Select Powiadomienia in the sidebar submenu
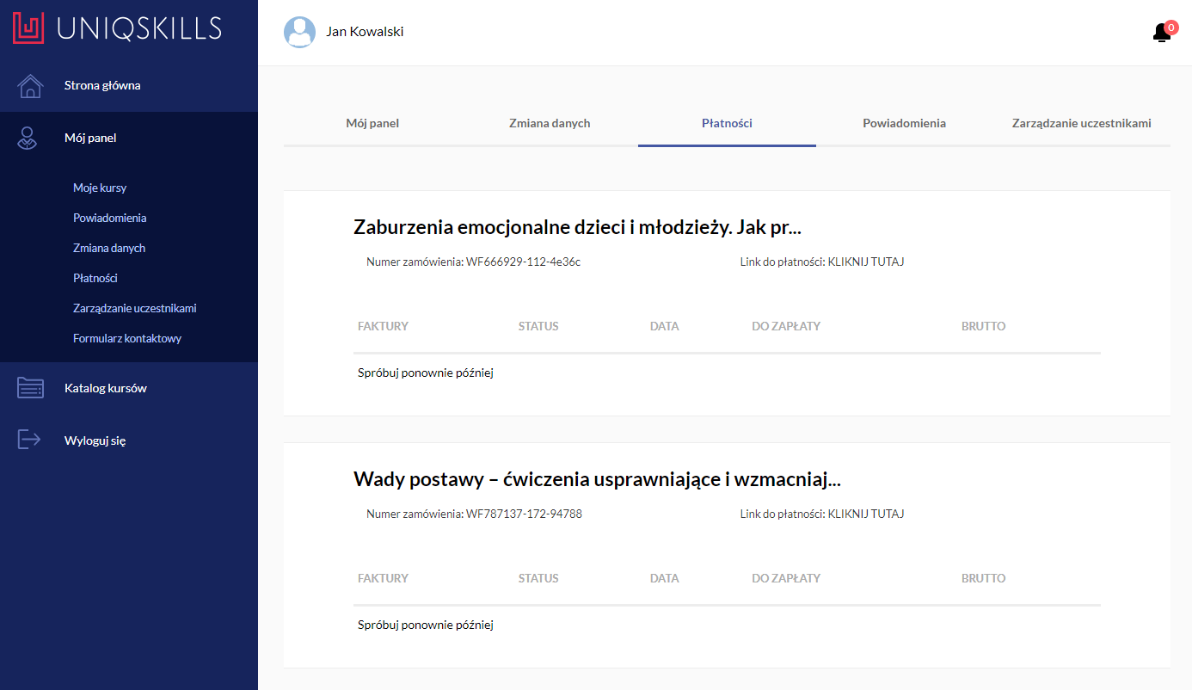 [109, 218]
